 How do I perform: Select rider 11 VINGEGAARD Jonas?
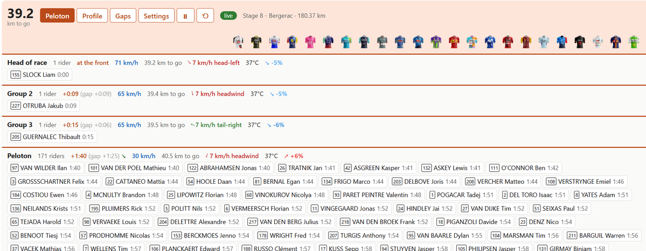pos(350,209)
